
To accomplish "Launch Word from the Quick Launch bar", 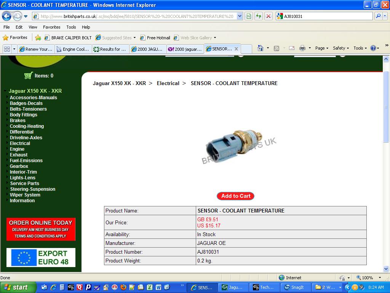I will coord(158,287).
